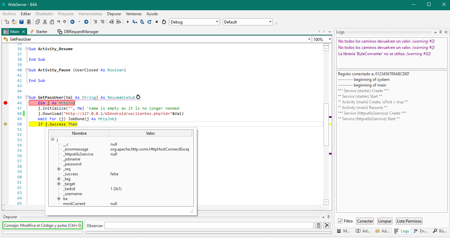Expand the _target node in watch tree
The height and width of the screenshot is (238, 450).
click(x=59, y=184)
